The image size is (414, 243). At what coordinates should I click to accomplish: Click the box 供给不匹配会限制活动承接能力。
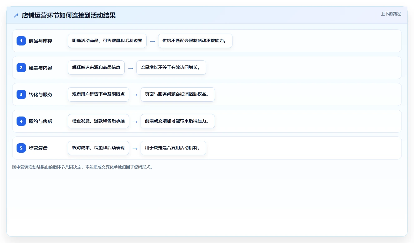[195, 41]
